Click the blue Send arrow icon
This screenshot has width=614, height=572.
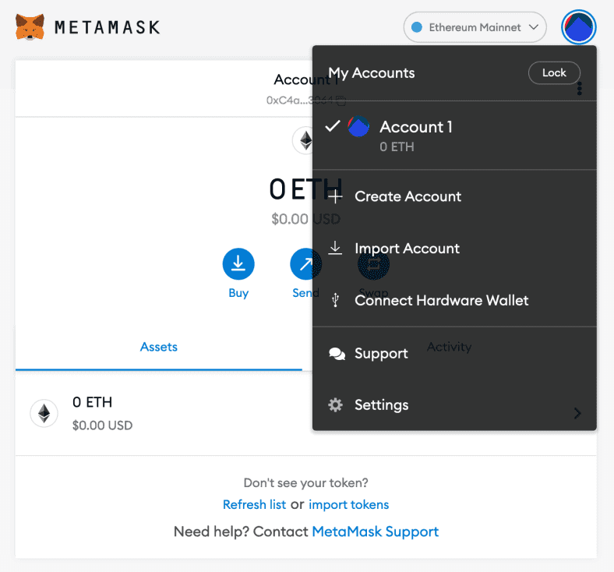[x=302, y=264]
